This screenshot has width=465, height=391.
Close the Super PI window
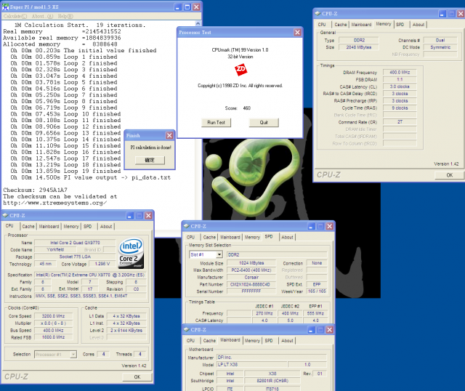(196, 7)
